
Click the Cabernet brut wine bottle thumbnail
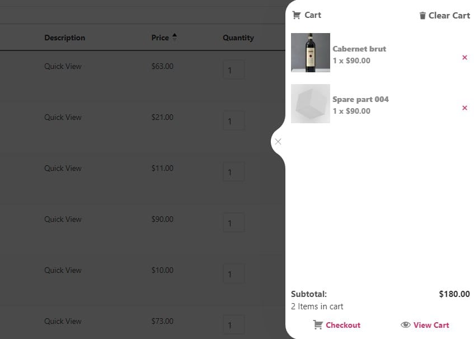(311, 53)
